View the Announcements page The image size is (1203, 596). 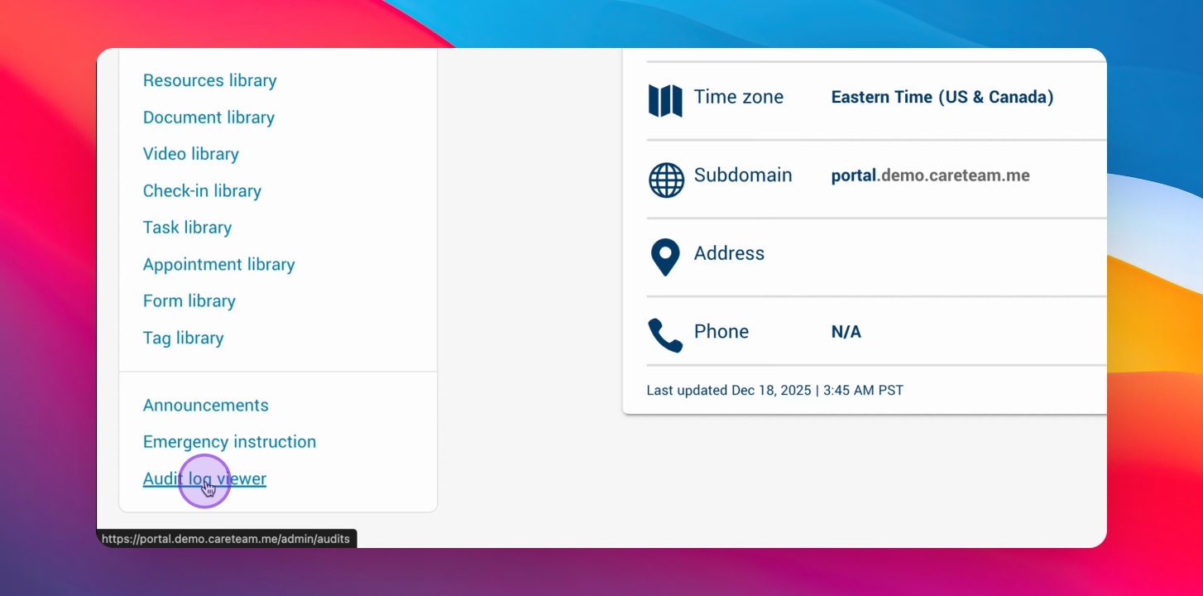(206, 405)
